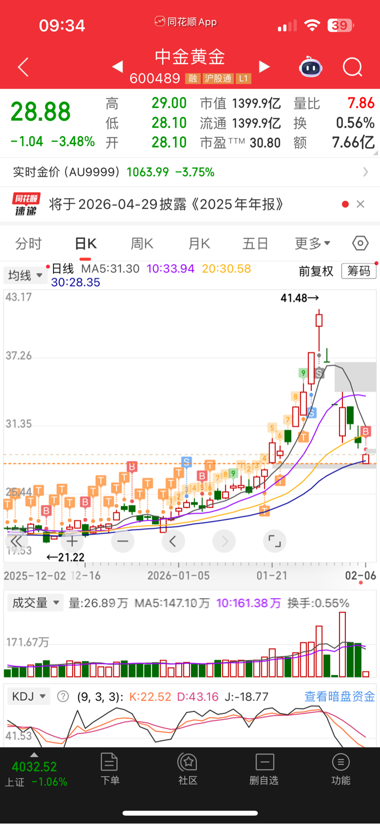This screenshot has width=380, height=824.
Task: Expand chart to fullscreen
Action: pos(275,541)
